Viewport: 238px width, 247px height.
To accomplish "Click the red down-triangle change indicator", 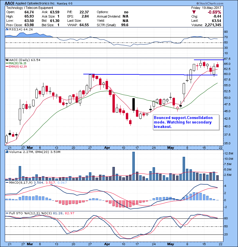I will point(194,12).
